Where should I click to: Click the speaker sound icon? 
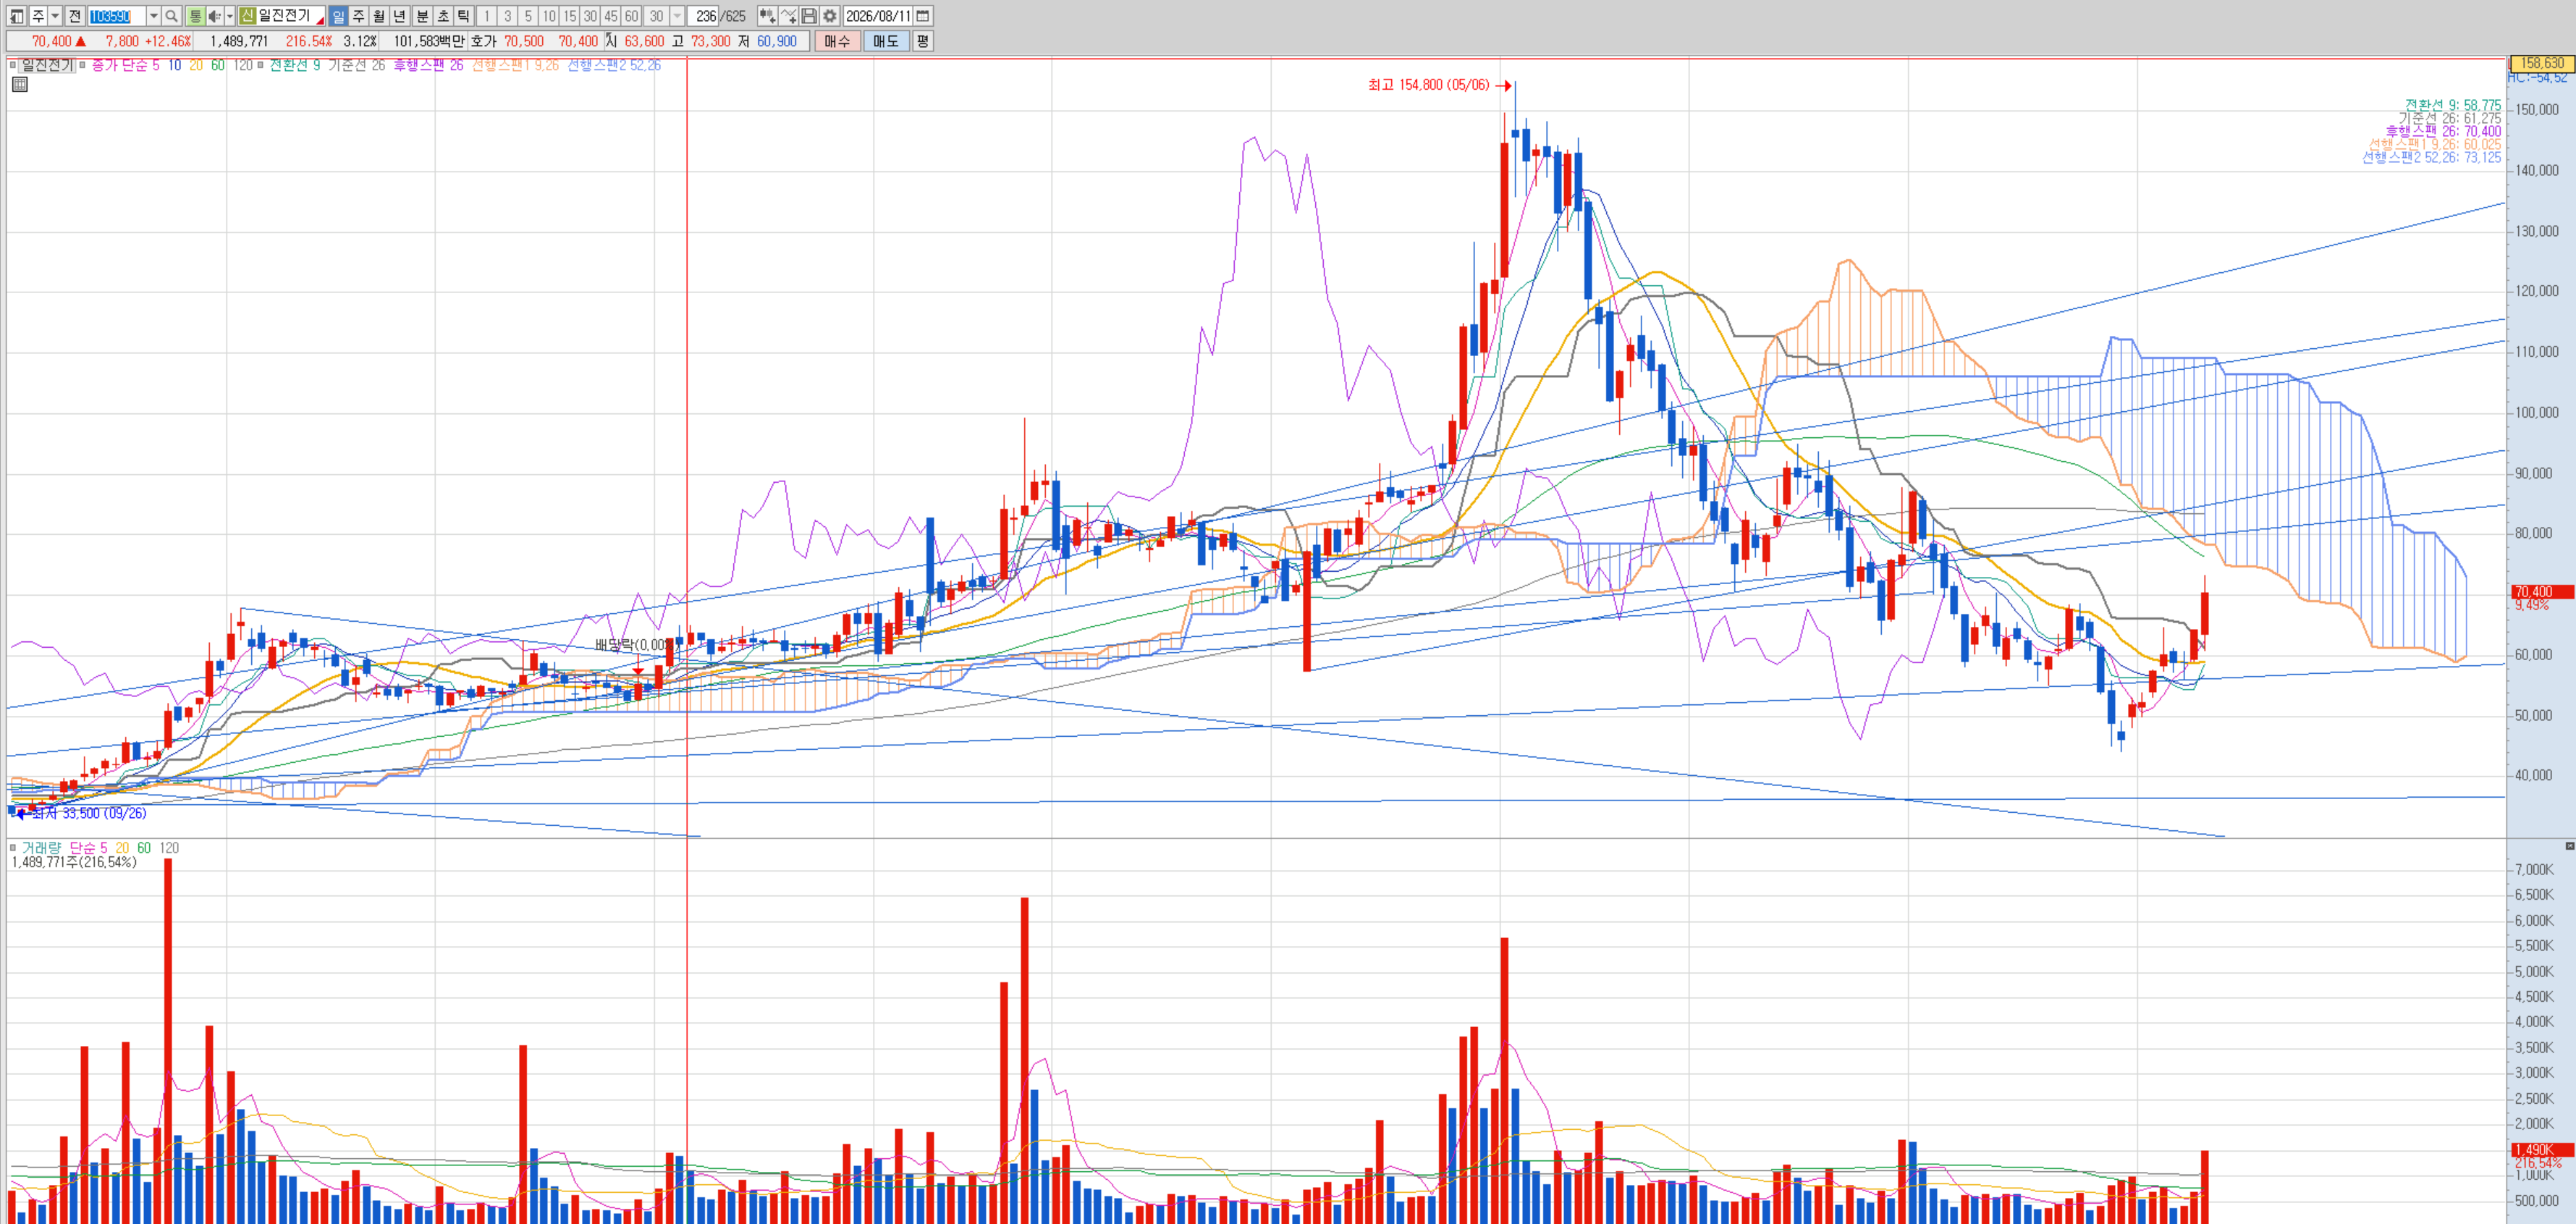coord(214,16)
